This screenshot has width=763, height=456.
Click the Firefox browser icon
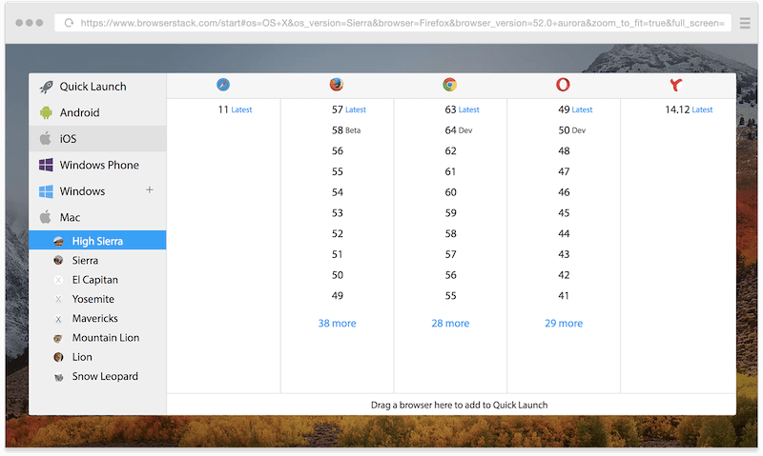(x=337, y=85)
